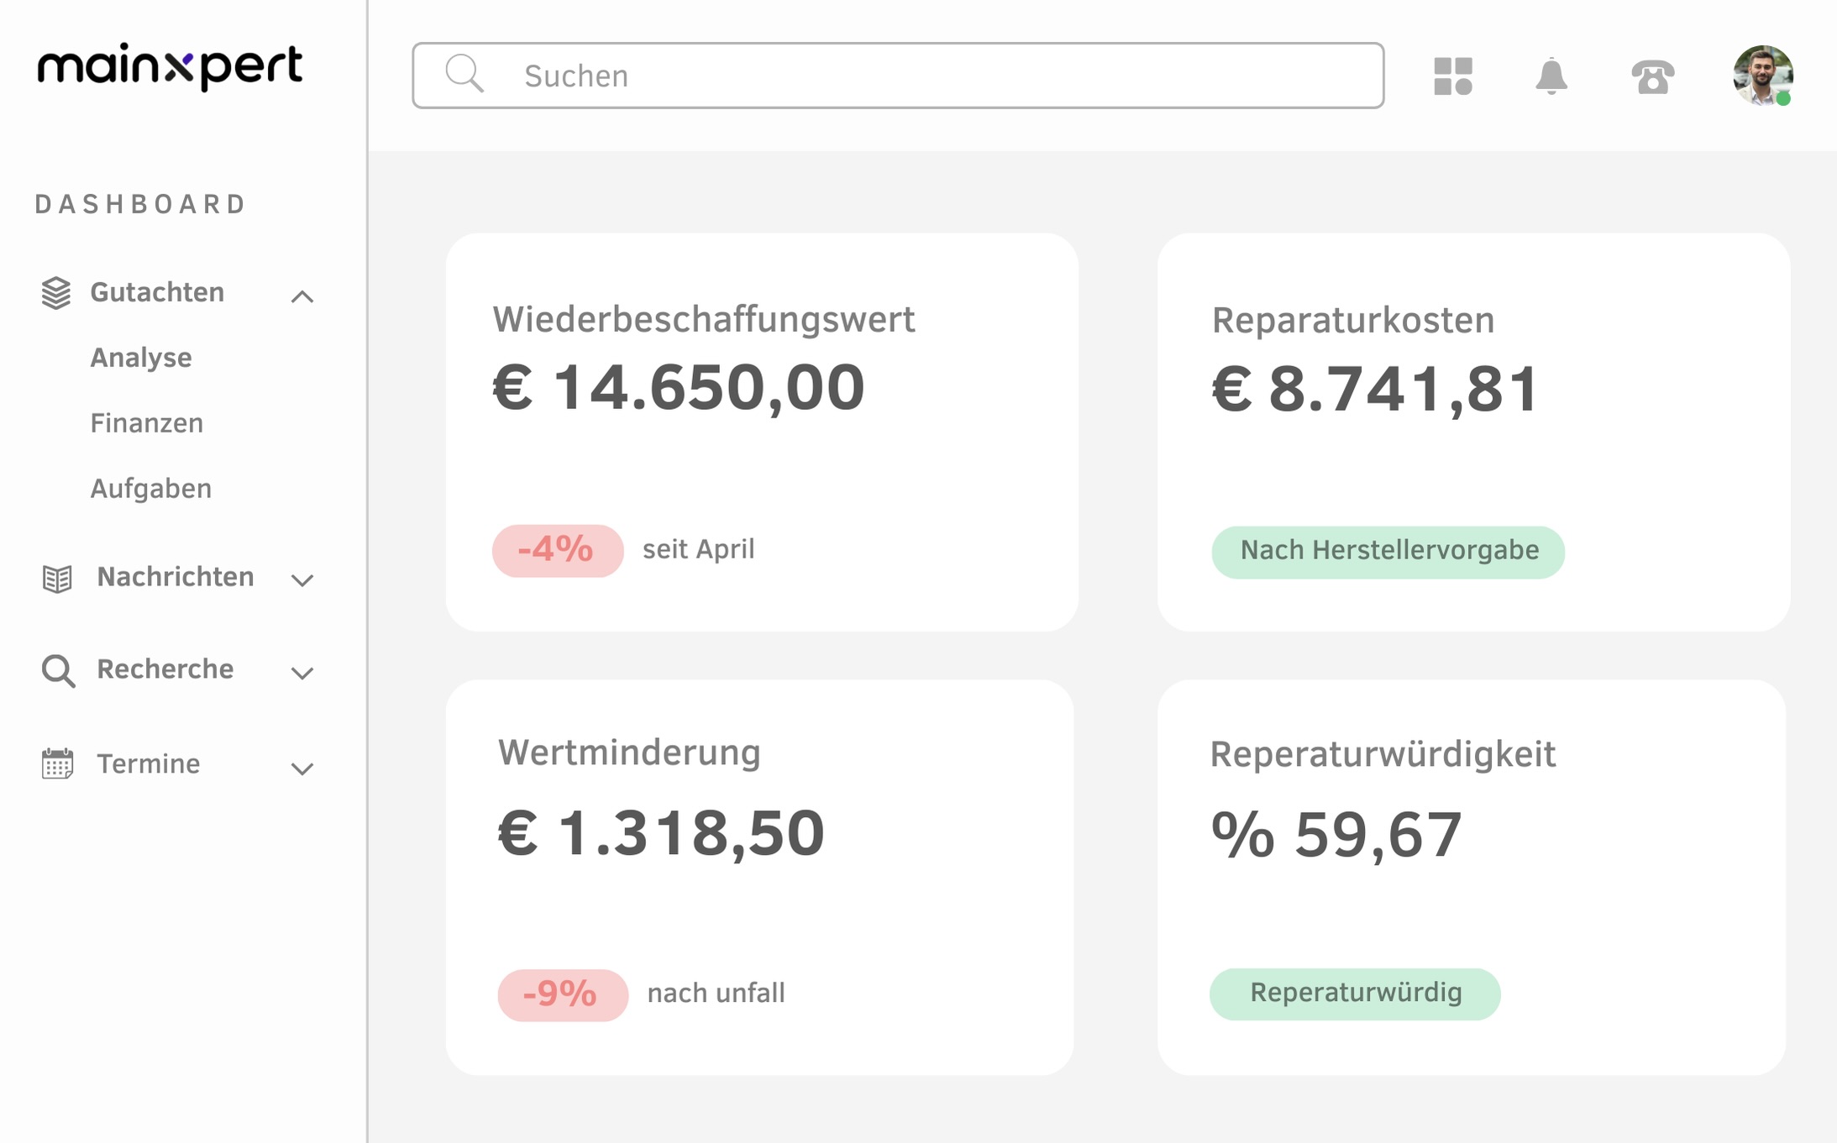Select Finanzen in the sidebar
Screen dimensions: 1837x1143
point(147,423)
